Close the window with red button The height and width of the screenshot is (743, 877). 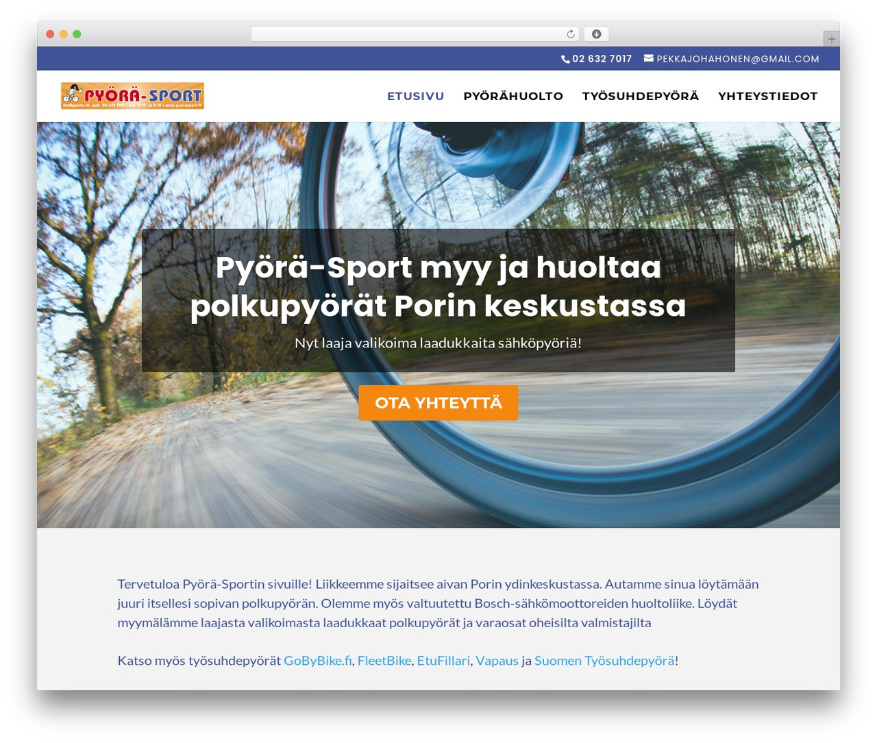(50, 34)
